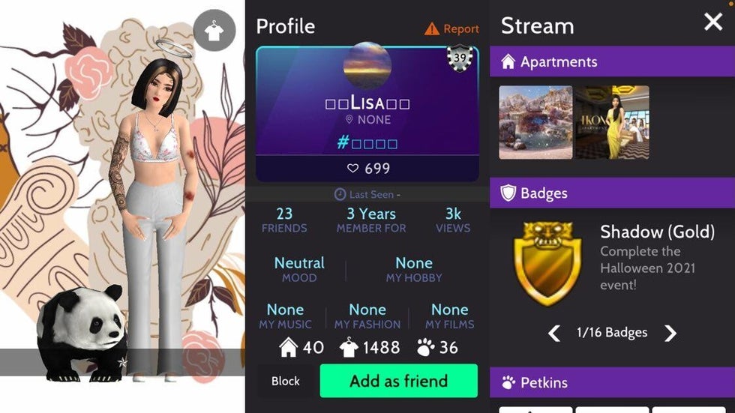The height and width of the screenshot is (413, 735).
Task: Click the Add as friend button
Action: (x=399, y=381)
